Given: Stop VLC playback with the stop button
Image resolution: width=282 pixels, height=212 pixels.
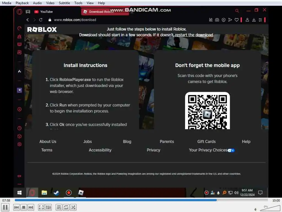Looking at the screenshot, I should point(24,207).
